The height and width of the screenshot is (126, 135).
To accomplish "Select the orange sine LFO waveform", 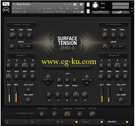I will pyautogui.click(x=45, y=80).
